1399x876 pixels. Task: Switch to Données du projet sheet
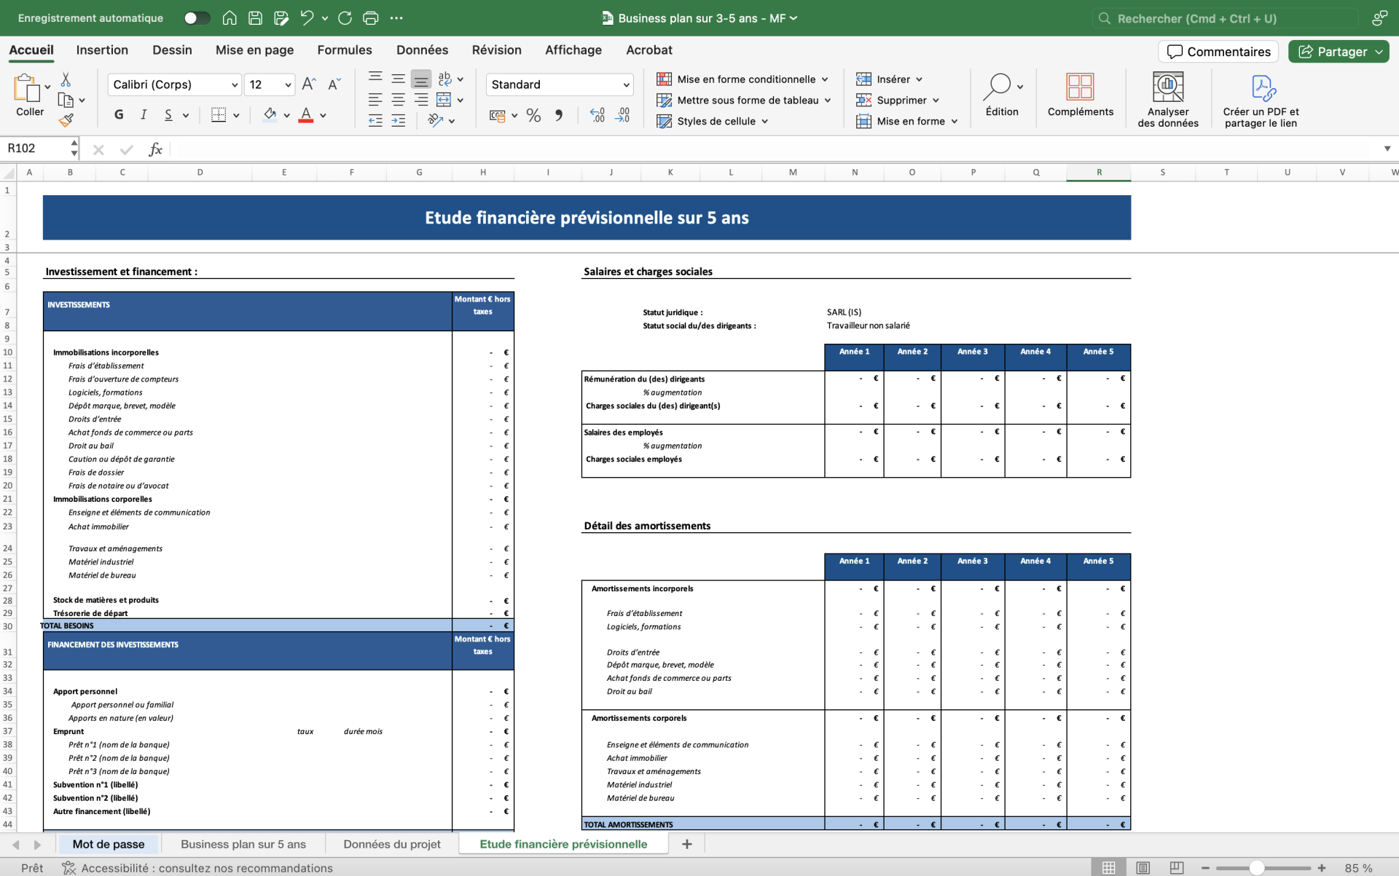pos(392,844)
